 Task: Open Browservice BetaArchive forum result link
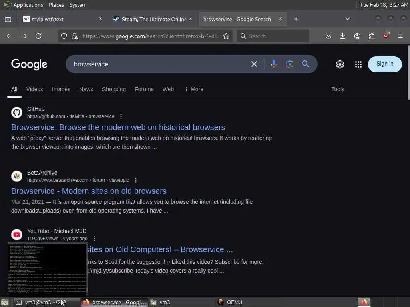click(x=88, y=191)
